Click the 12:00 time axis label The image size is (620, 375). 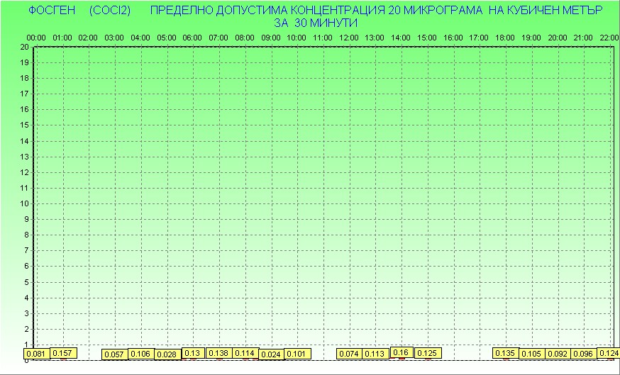(x=349, y=38)
